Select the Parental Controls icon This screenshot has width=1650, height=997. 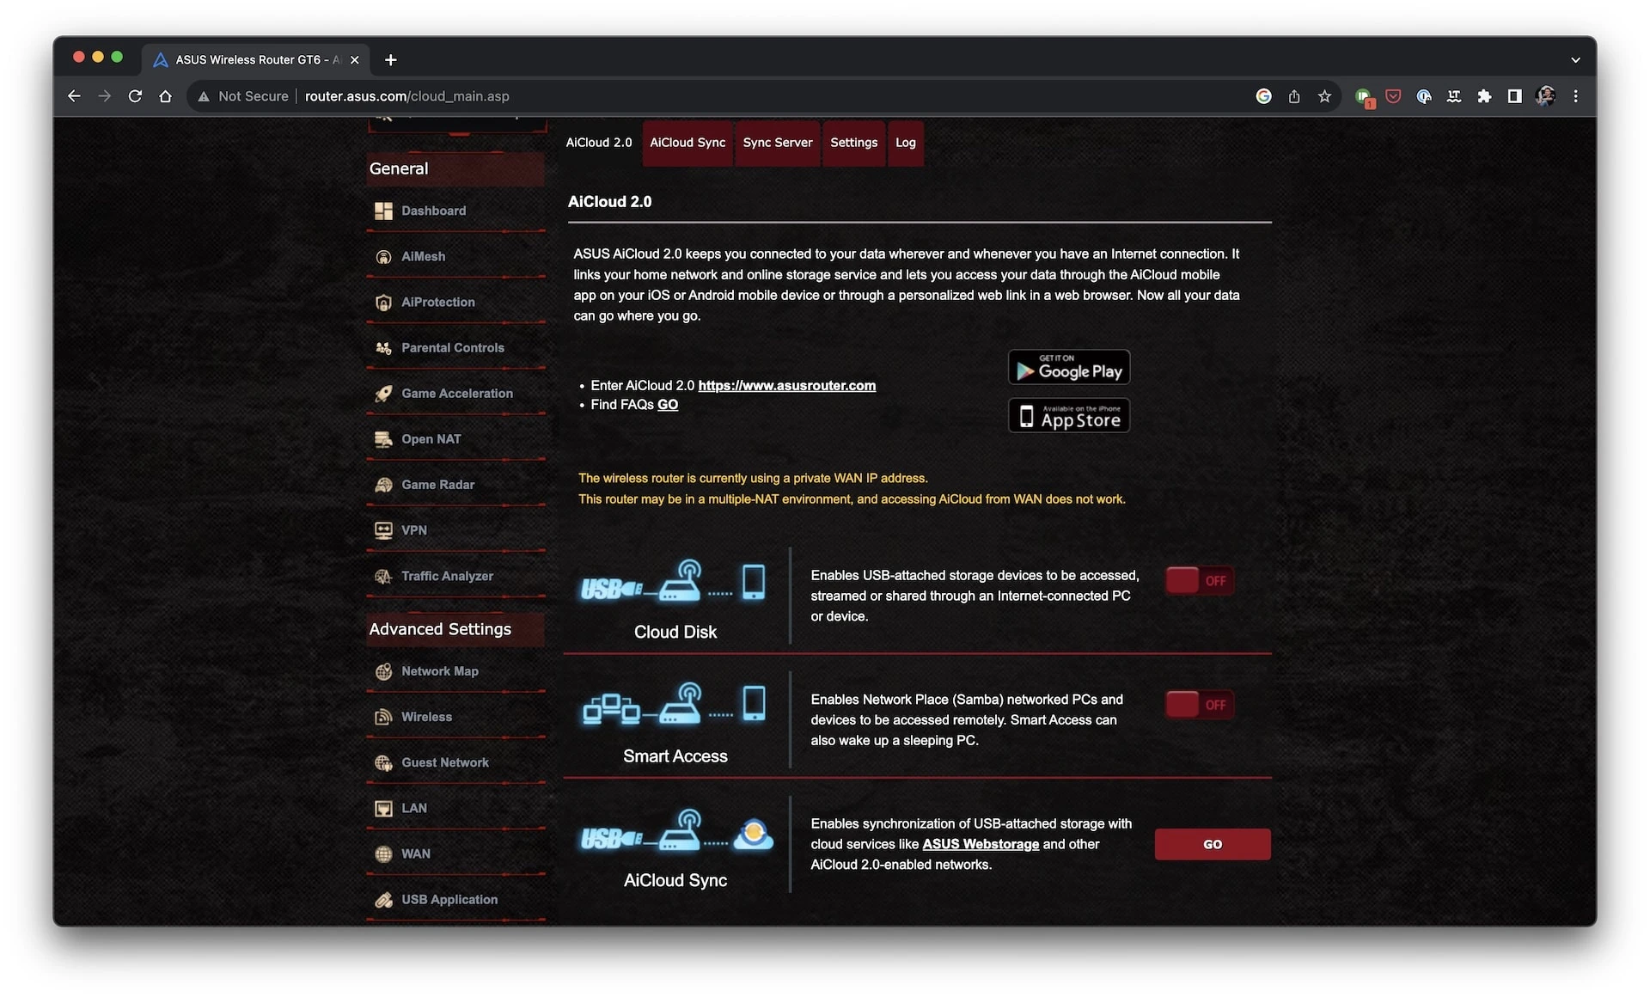coord(383,347)
